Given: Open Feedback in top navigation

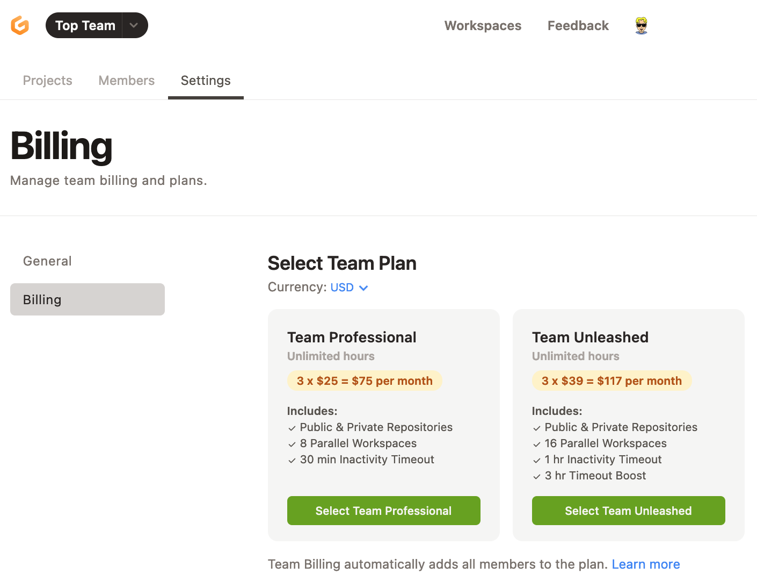Looking at the screenshot, I should (x=578, y=25).
